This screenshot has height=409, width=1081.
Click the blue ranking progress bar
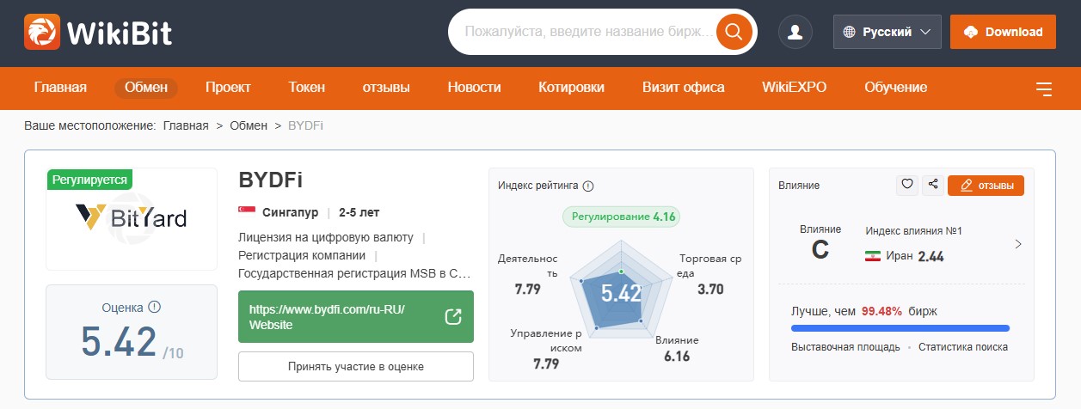point(900,327)
